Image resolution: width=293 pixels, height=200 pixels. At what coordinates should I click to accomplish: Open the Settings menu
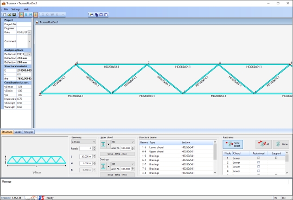coord(16,9)
